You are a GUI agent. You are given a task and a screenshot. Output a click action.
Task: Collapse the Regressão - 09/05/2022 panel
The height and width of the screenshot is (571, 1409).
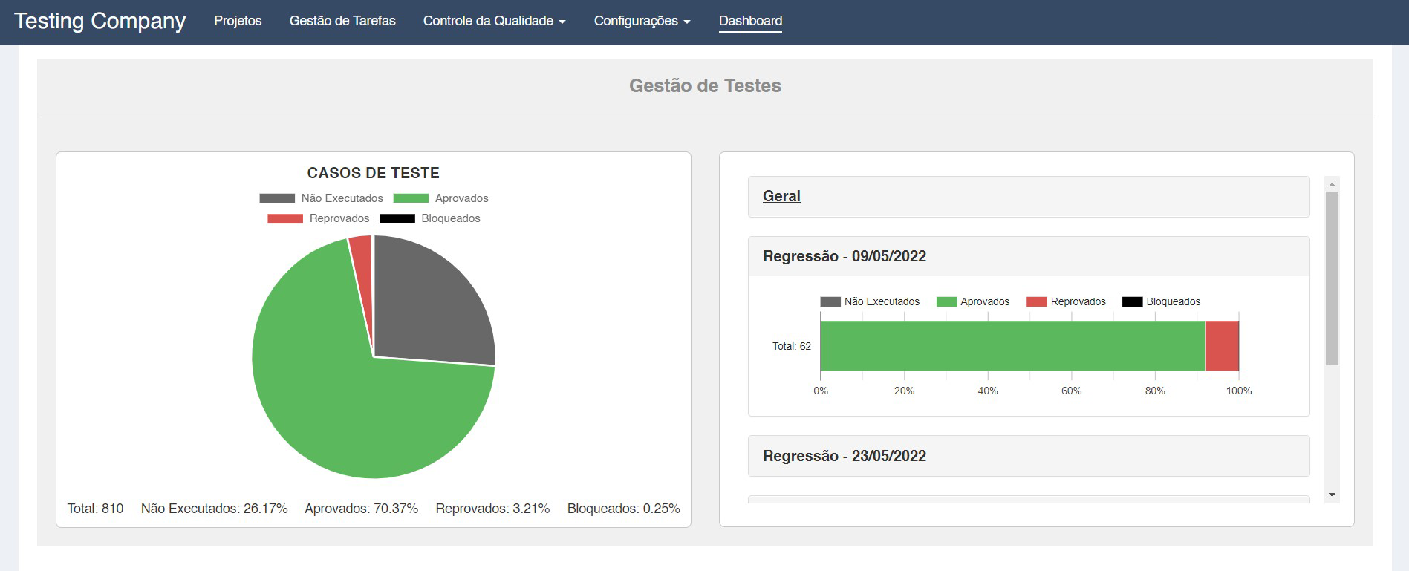(x=845, y=256)
